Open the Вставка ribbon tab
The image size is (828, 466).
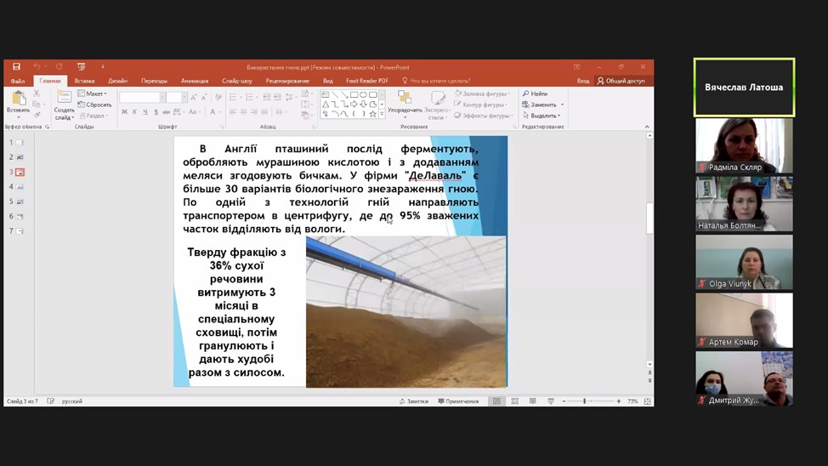(84, 81)
